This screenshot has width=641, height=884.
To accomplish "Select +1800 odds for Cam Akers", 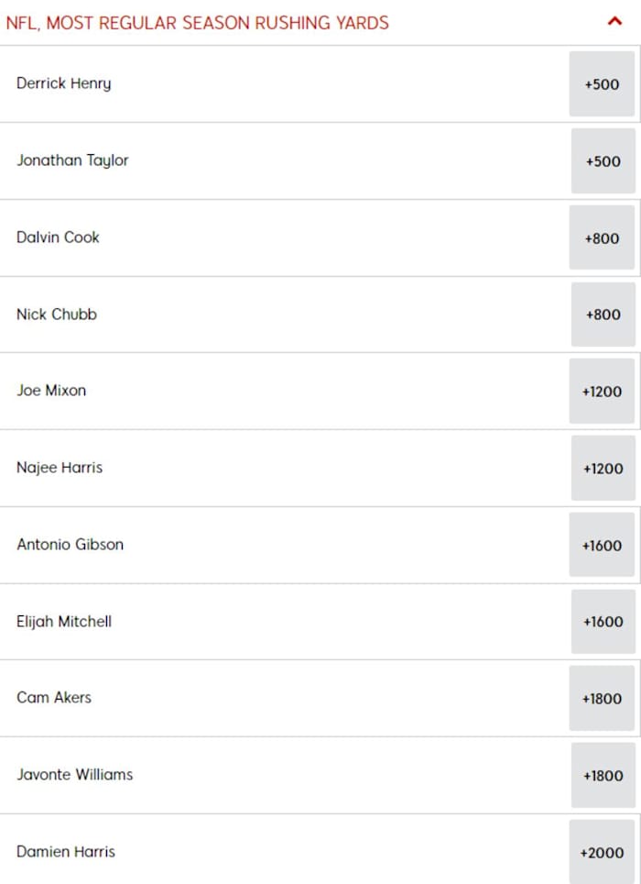I will point(603,698).
